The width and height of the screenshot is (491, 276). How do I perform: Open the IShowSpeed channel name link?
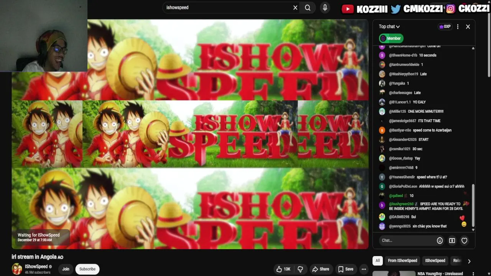click(36, 266)
